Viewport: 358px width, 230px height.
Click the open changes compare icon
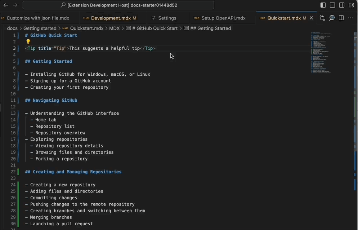point(322,18)
